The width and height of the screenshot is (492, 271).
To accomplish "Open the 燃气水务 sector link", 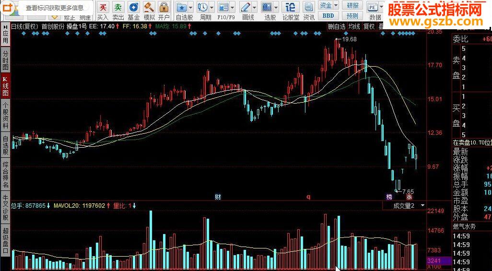I will pyautogui.click(x=464, y=226).
